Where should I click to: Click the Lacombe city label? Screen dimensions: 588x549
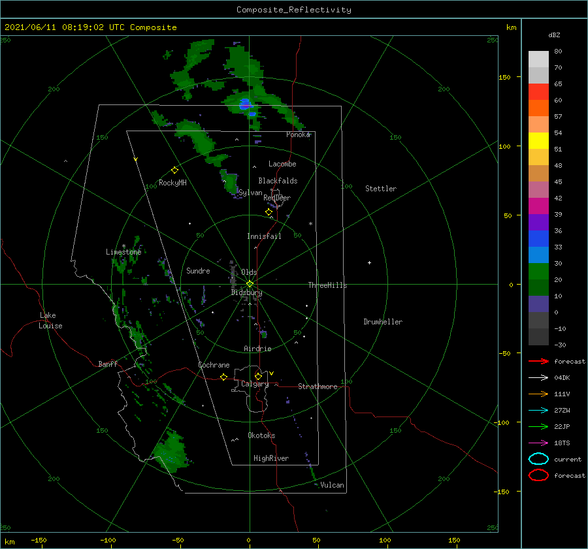point(282,164)
